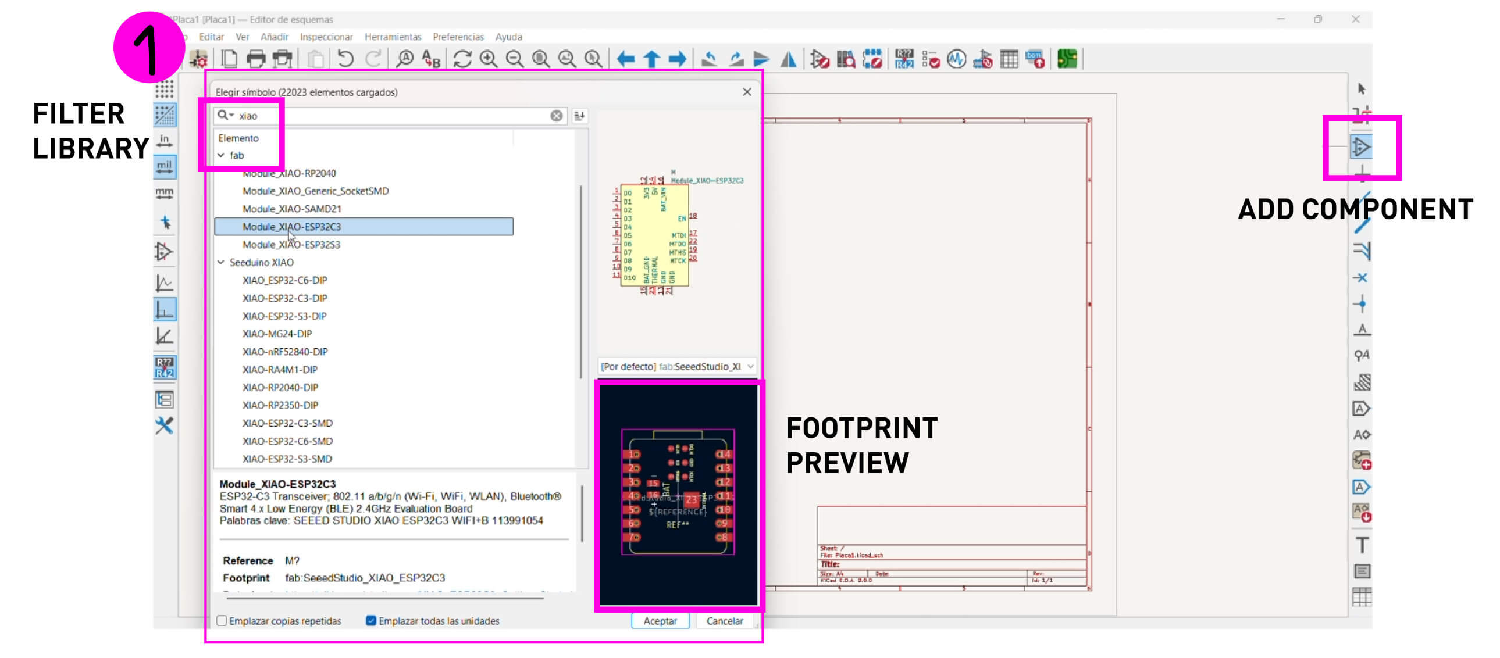Collapse the 'fab' library tree
Viewport: 1500px width, 658px height.
[x=221, y=155]
